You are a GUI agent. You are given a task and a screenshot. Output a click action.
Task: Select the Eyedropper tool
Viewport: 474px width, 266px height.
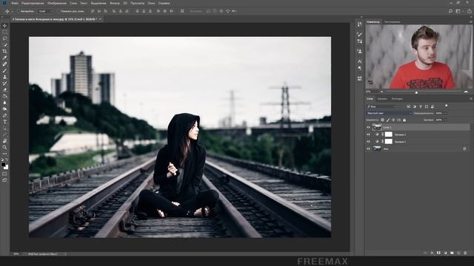(4, 58)
